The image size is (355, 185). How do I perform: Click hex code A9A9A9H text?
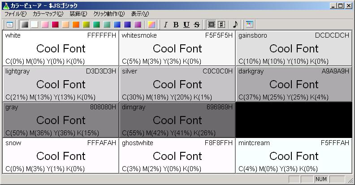pyautogui.click(x=335, y=71)
